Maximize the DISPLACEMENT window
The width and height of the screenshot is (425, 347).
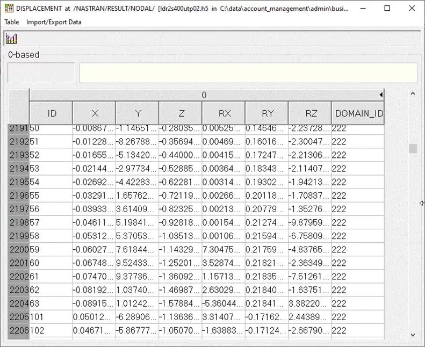(x=387, y=9)
